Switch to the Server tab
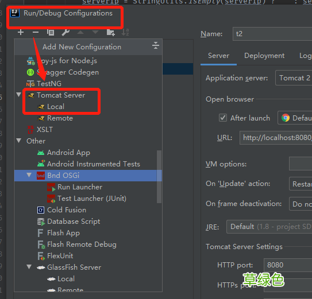This screenshot has width=312, height=299. coord(218,56)
